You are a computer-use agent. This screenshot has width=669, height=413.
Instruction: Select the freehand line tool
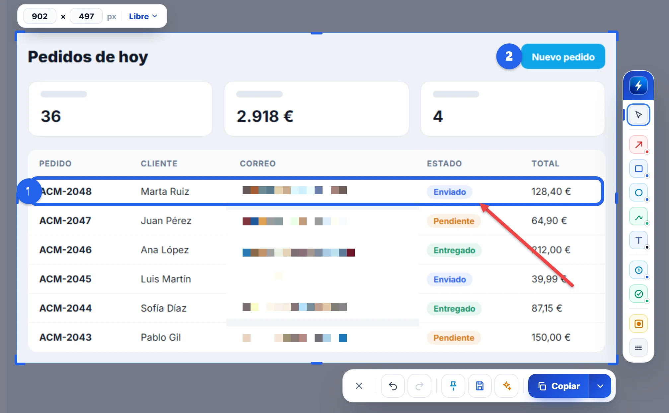[638, 216]
